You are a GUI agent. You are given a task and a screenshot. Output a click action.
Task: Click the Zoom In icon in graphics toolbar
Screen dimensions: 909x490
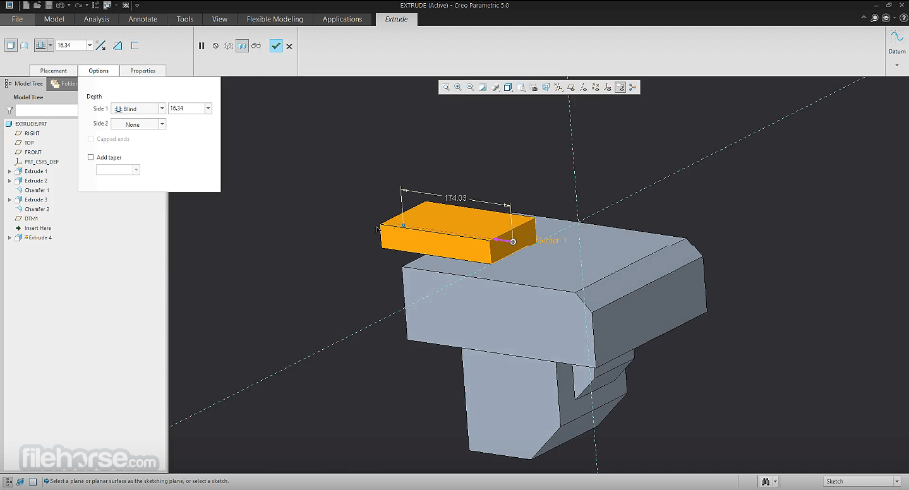(458, 87)
